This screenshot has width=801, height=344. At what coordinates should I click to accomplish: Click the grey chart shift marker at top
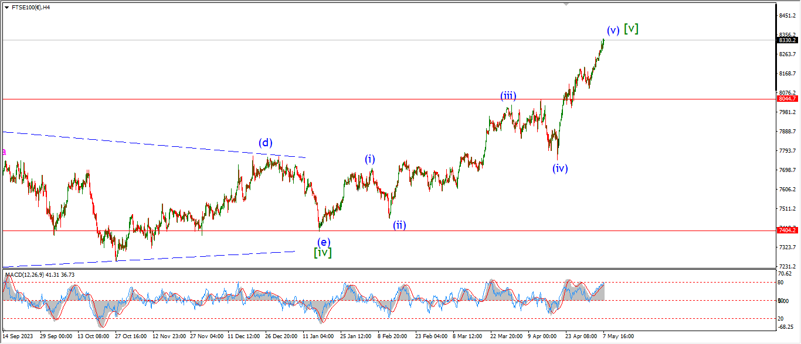566,4
